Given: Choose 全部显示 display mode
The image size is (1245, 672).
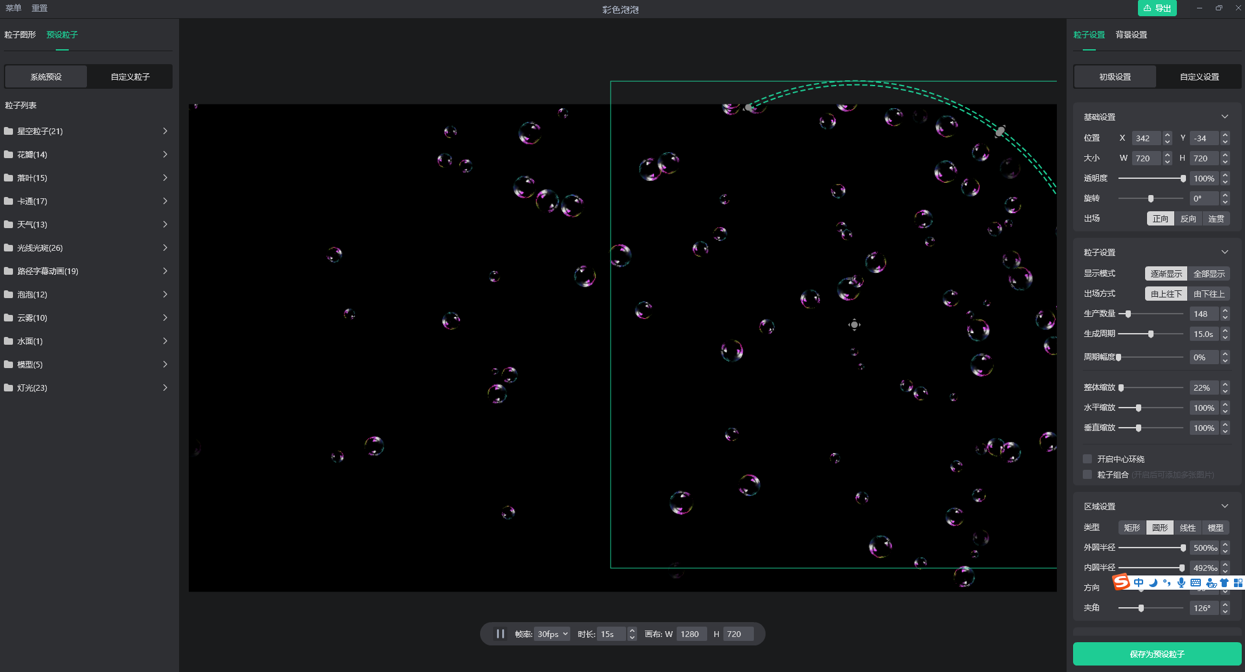Looking at the screenshot, I should pos(1209,273).
